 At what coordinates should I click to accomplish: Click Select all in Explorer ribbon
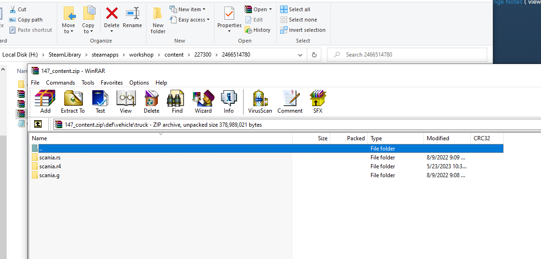295,9
